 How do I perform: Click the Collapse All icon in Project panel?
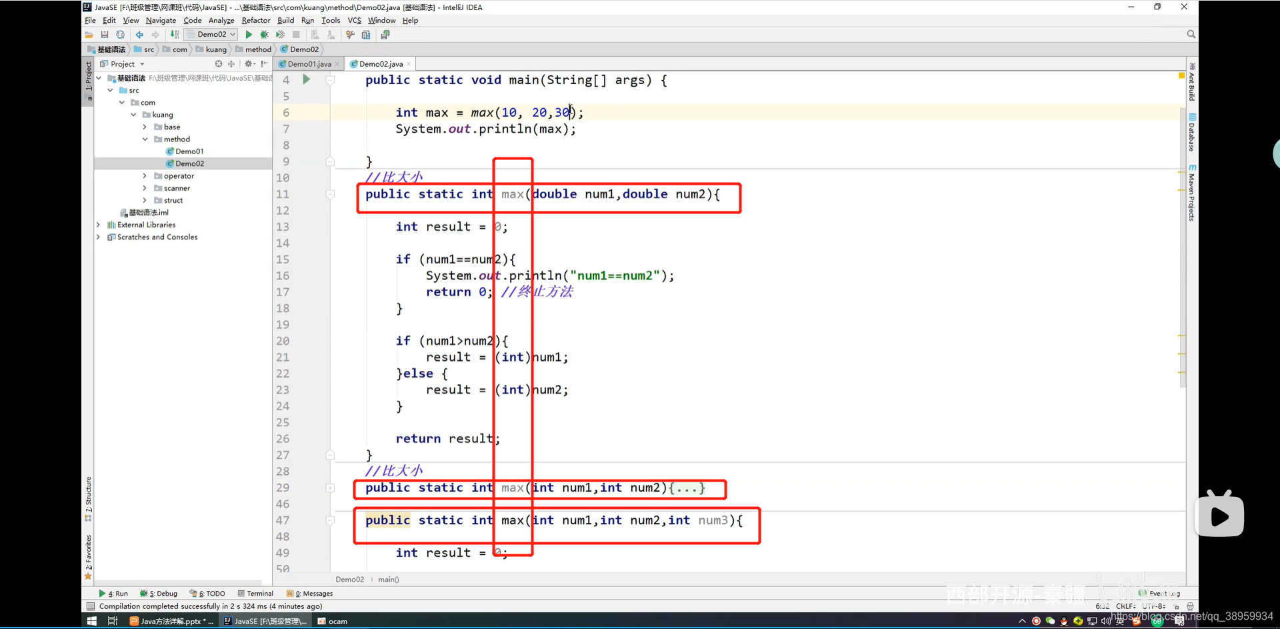231,64
